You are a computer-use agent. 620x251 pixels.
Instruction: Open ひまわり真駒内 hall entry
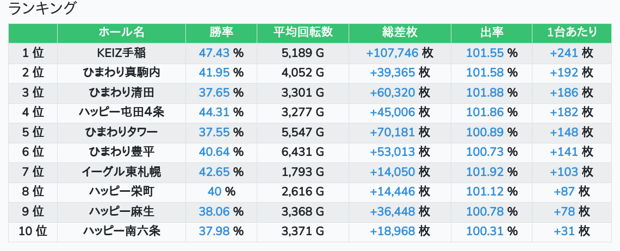click(x=121, y=73)
